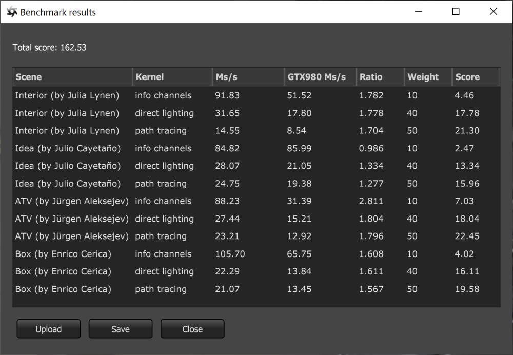The height and width of the screenshot is (355, 513).
Task: Select Interior path tracing kernel cell
Action: tap(161, 131)
